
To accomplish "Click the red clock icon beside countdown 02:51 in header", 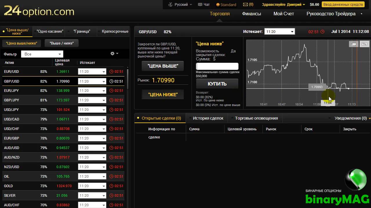I will coord(322,32).
